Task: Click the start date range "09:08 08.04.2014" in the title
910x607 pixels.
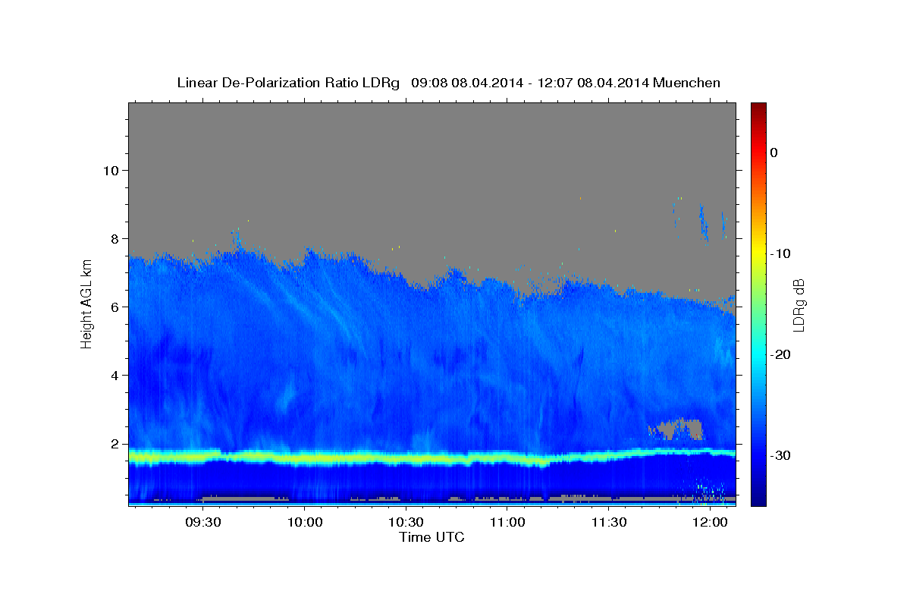Action: (x=467, y=83)
